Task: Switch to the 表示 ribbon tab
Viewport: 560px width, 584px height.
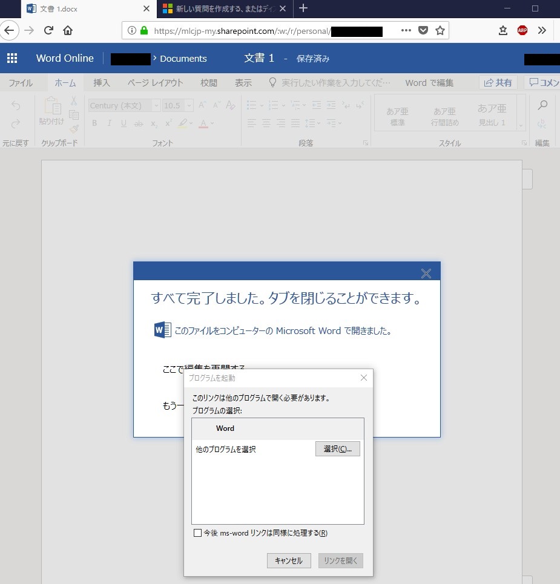Action: point(243,83)
